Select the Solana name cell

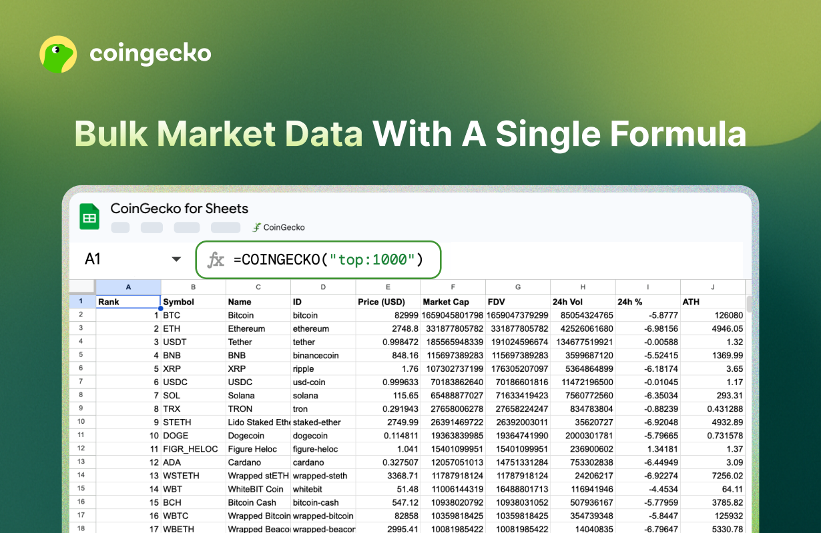coord(258,395)
